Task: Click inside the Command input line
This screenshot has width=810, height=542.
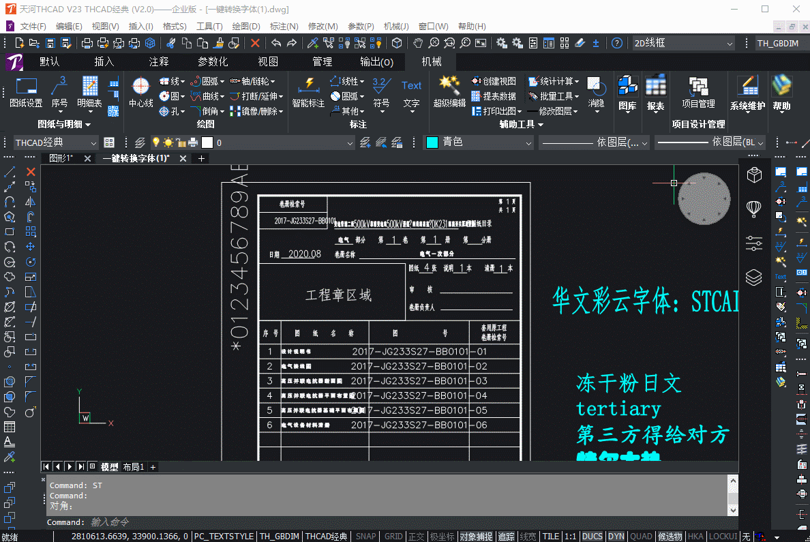Action: point(205,522)
